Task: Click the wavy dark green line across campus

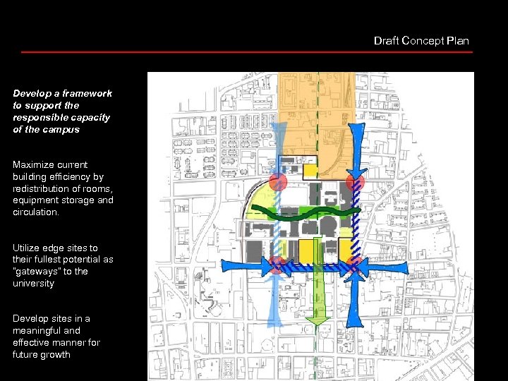Action: tap(306, 213)
